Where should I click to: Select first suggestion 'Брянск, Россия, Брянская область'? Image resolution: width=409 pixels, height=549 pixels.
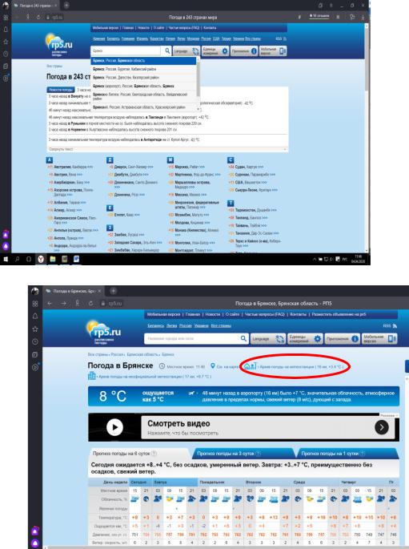pos(143,61)
